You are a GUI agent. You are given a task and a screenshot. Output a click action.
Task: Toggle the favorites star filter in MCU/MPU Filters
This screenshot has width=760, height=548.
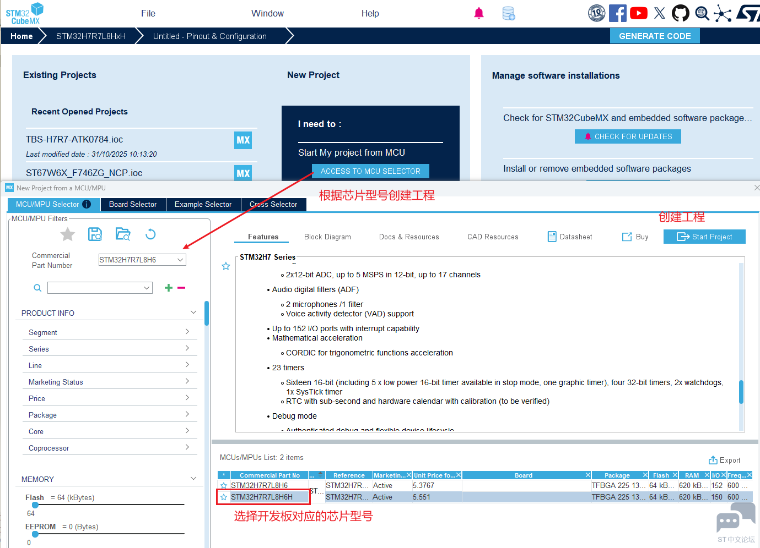(68, 234)
